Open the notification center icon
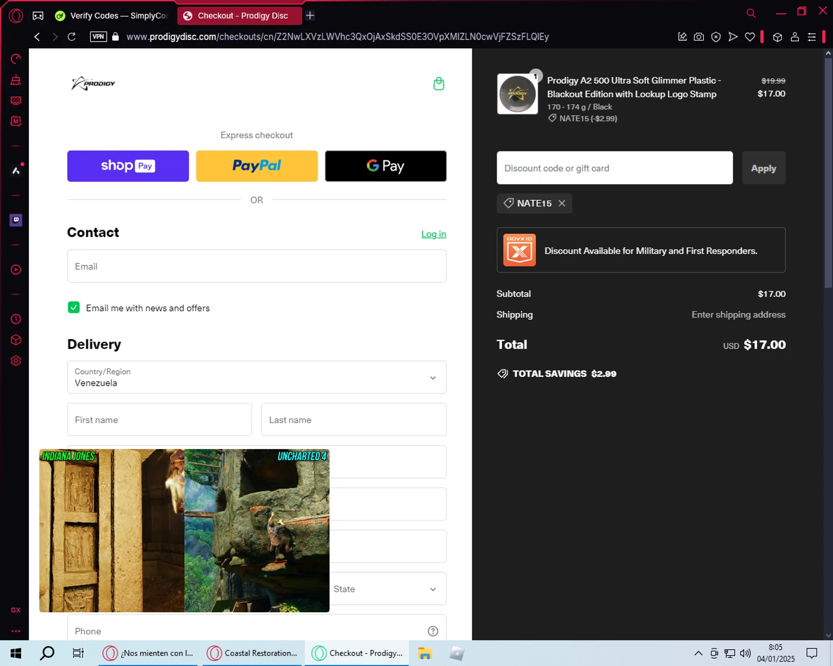833x666 pixels. (x=812, y=653)
